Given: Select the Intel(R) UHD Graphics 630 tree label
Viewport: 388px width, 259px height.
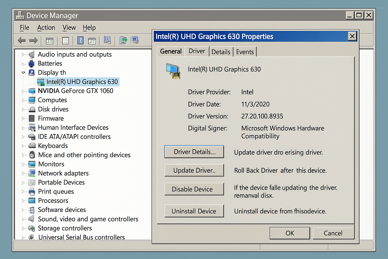Looking at the screenshot, I should 82,82.
